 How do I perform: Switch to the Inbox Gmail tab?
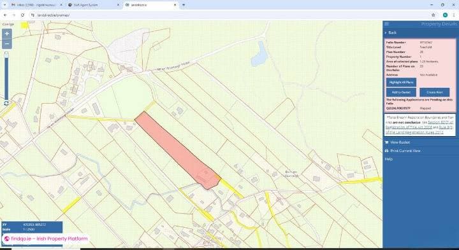[36, 5]
